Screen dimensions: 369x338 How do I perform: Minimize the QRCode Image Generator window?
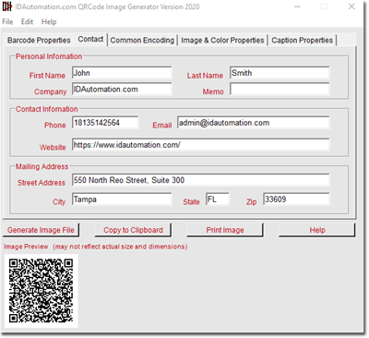point(297,6)
